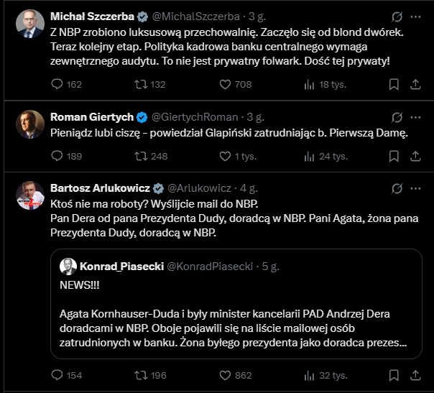434x393 pixels.
Task: Bookmark Roman Giertych's tweet
Action: [x=394, y=156]
